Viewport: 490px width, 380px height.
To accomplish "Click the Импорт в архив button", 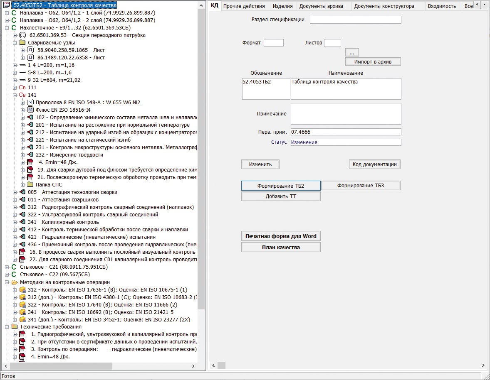I will (x=373, y=61).
